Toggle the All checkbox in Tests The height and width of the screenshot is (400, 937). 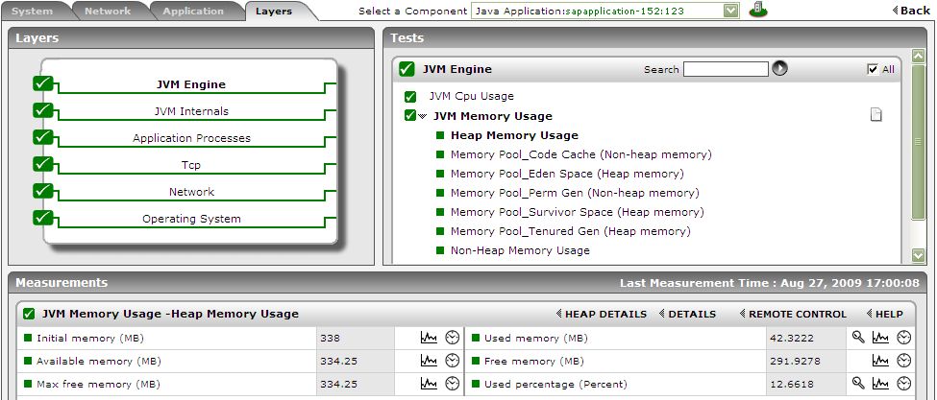coord(873,69)
